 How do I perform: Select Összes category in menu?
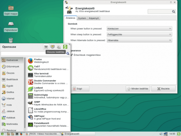12,73
